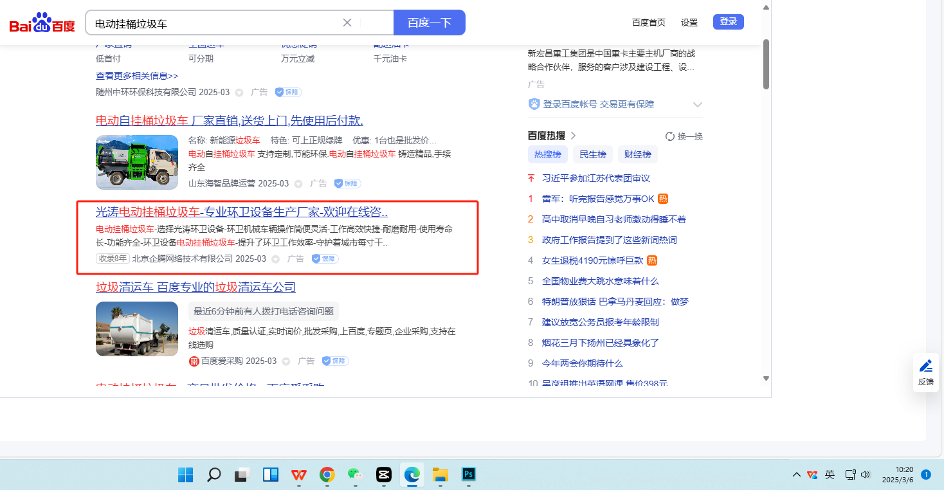The height and width of the screenshot is (490, 944).
Task: Switch to the 民生榜 tab
Action: pos(592,155)
